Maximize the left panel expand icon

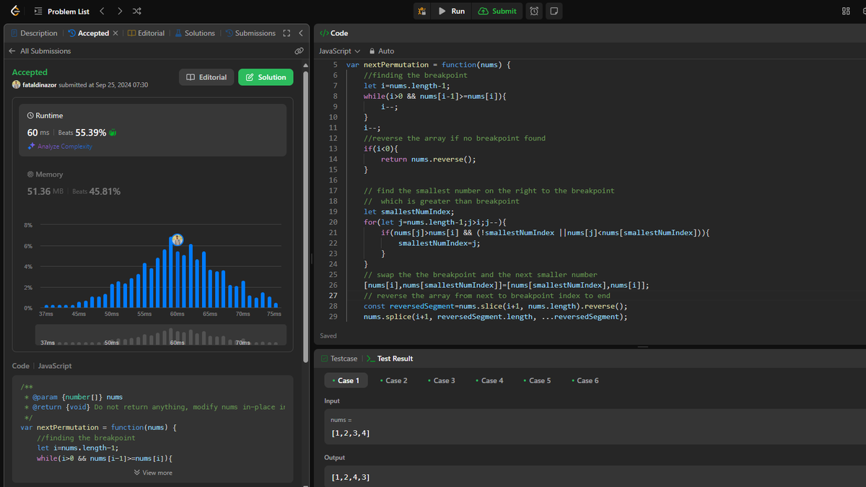click(x=287, y=33)
